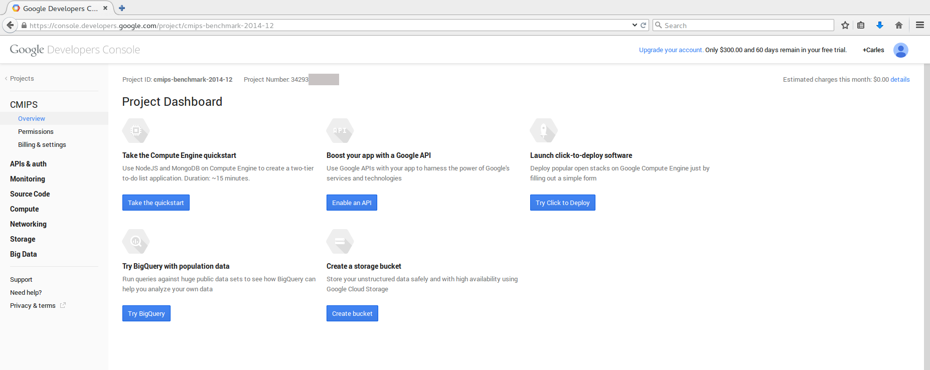
Task: Open the URL history dropdown arrow
Action: [635, 25]
